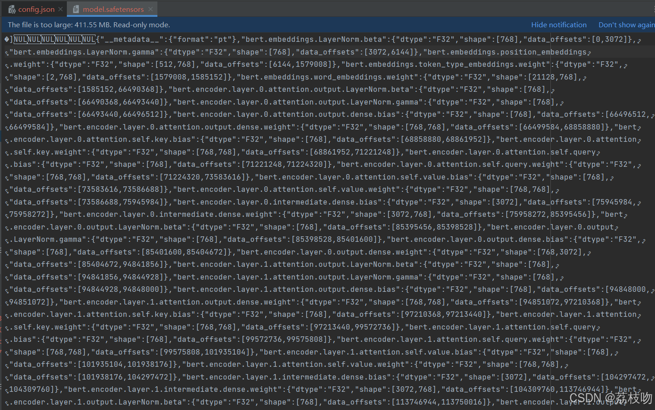The image size is (655, 410).
Task: Click "bert.encoder.layer.1.output.LayerNorm.beta" key
Action: point(98,402)
